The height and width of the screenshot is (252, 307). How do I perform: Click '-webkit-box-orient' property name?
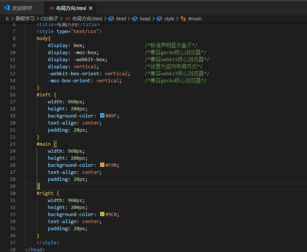74,73
